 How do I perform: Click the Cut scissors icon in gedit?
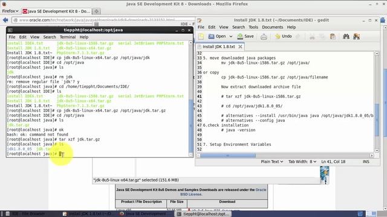312,37
